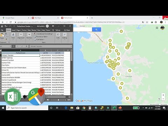Open the Cells group button
Viewport: 168px width, 126px height.
click(58, 36)
